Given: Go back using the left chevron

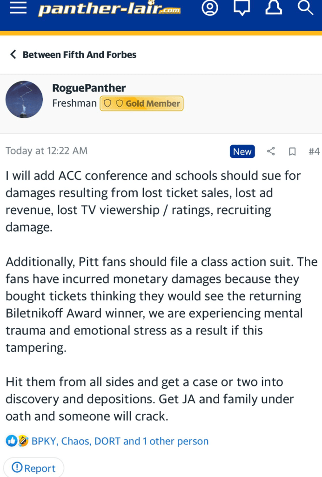Looking at the screenshot, I should (x=13, y=55).
